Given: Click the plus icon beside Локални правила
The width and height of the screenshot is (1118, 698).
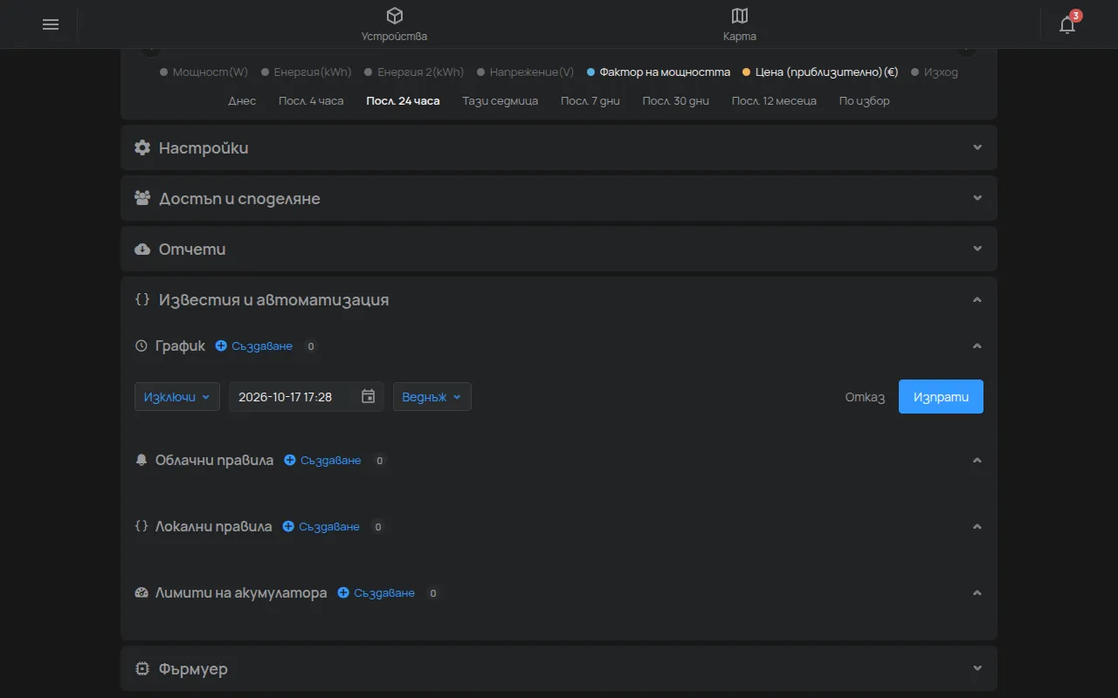Looking at the screenshot, I should pyautogui.click(x=288, y=527).
